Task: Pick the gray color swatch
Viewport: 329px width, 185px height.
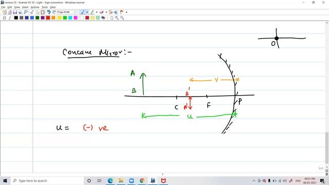Action: (22, 18)
